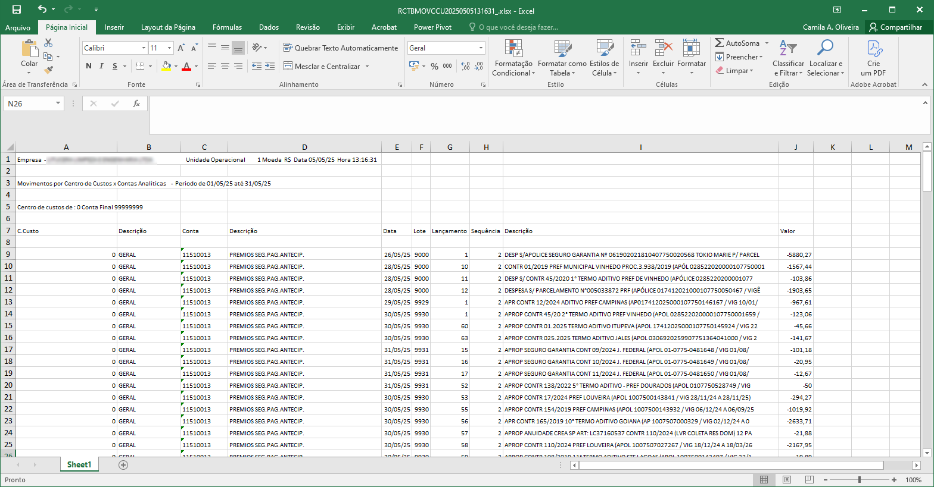934x487 pixels.
Task: Switch to the Power Pivot tab
Action: point(432,27)
